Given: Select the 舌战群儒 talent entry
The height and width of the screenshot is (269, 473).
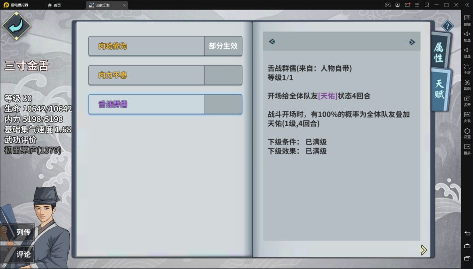Looking at the screenshot, I should [165, 104].
